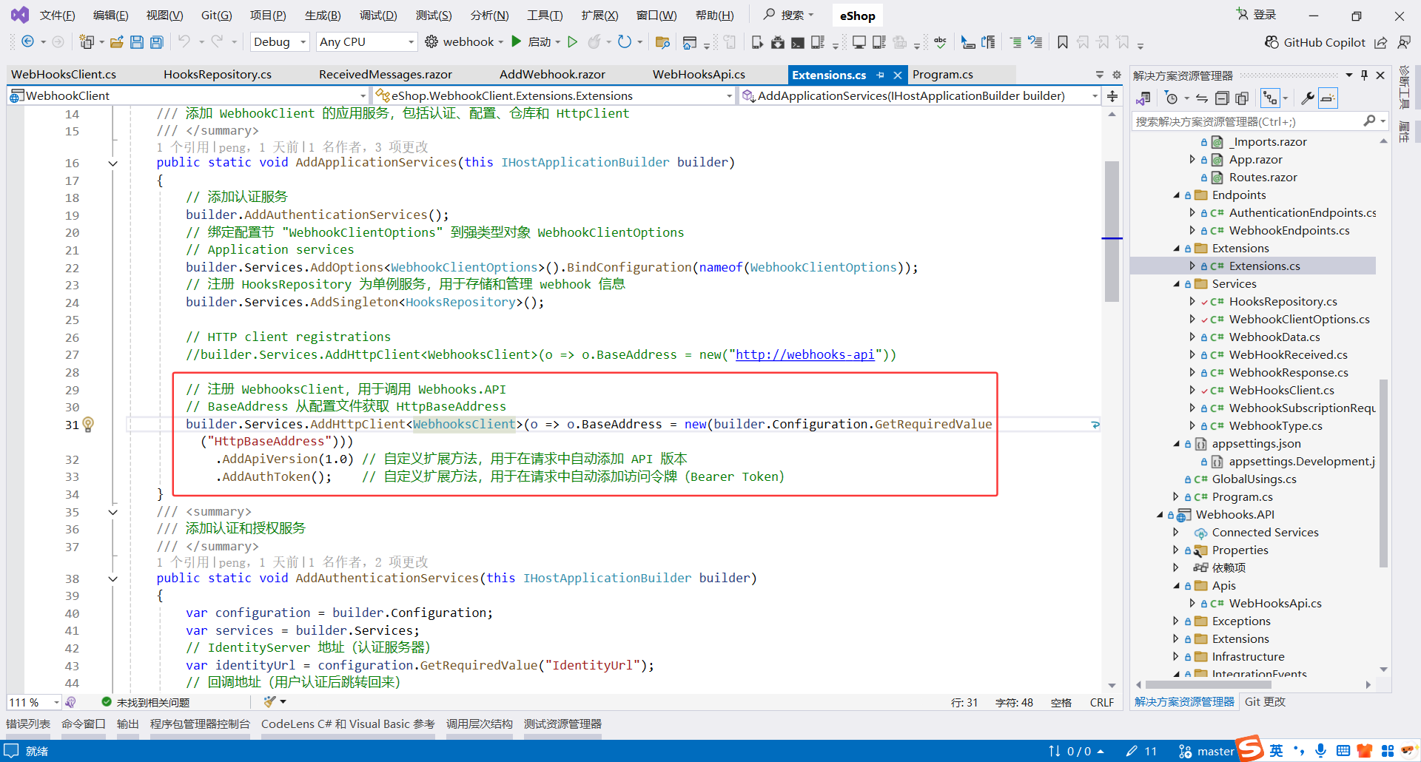The image size is (1421, 762).
Task: Click the Open File folder icon
Action: coord(117,42)
